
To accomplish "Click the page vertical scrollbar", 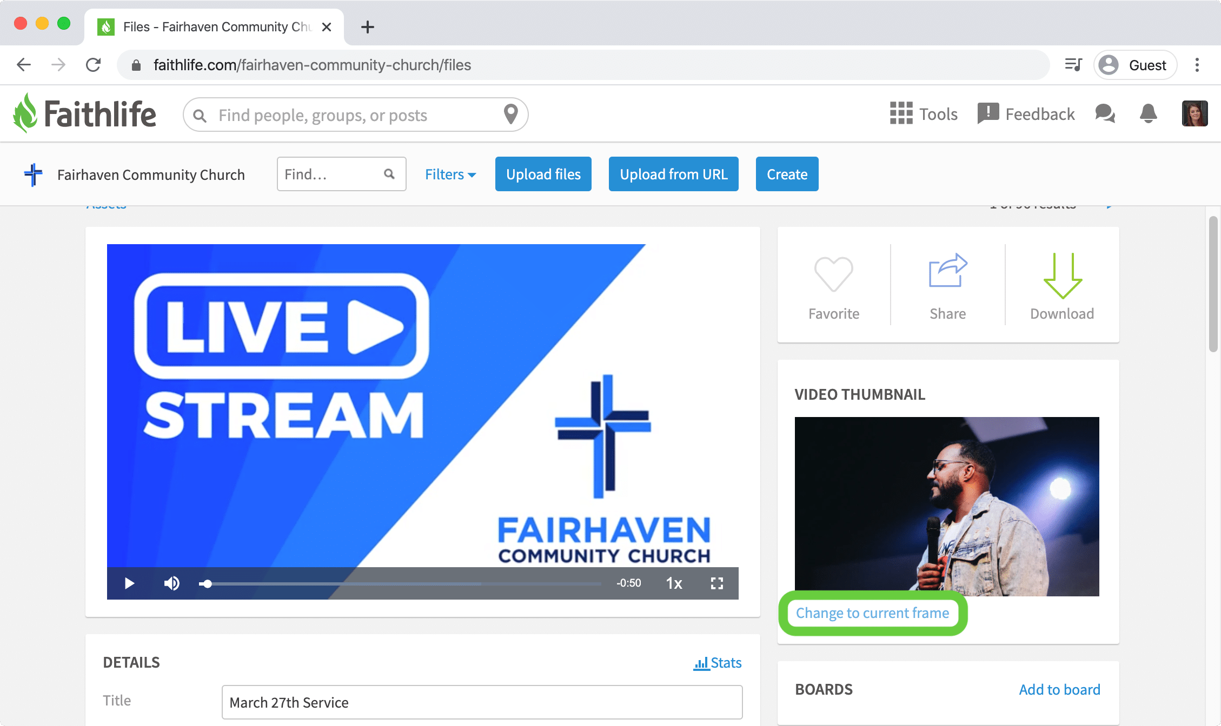I will [1213, 284].
